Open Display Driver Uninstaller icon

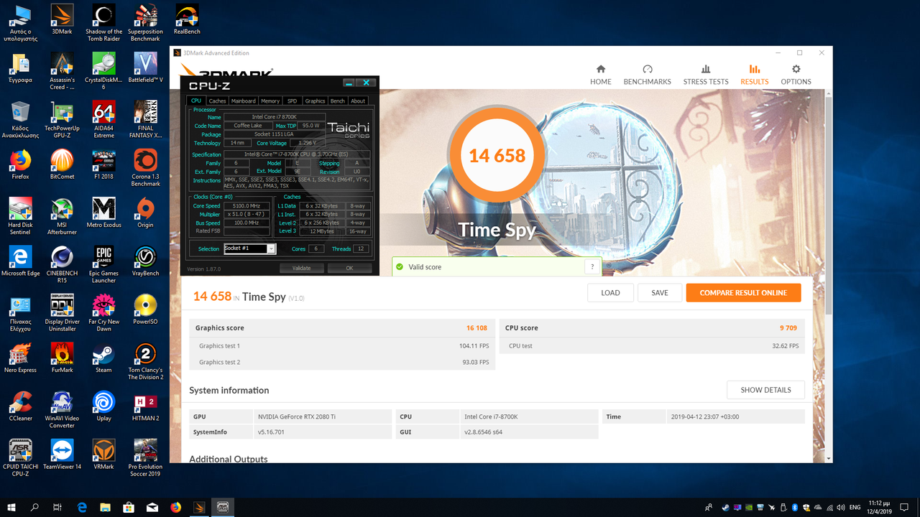coord(62,312)
